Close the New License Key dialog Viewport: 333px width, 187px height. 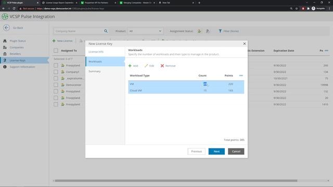pos(244,44)
